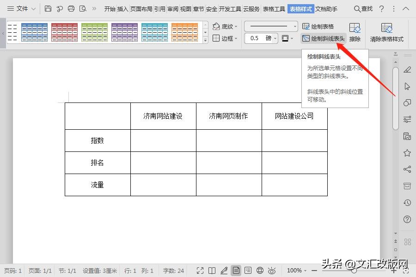This screenshot has height=277, width=416.
Task: Open the 底纹 shading tool
Action: click(x=225, y=26)
